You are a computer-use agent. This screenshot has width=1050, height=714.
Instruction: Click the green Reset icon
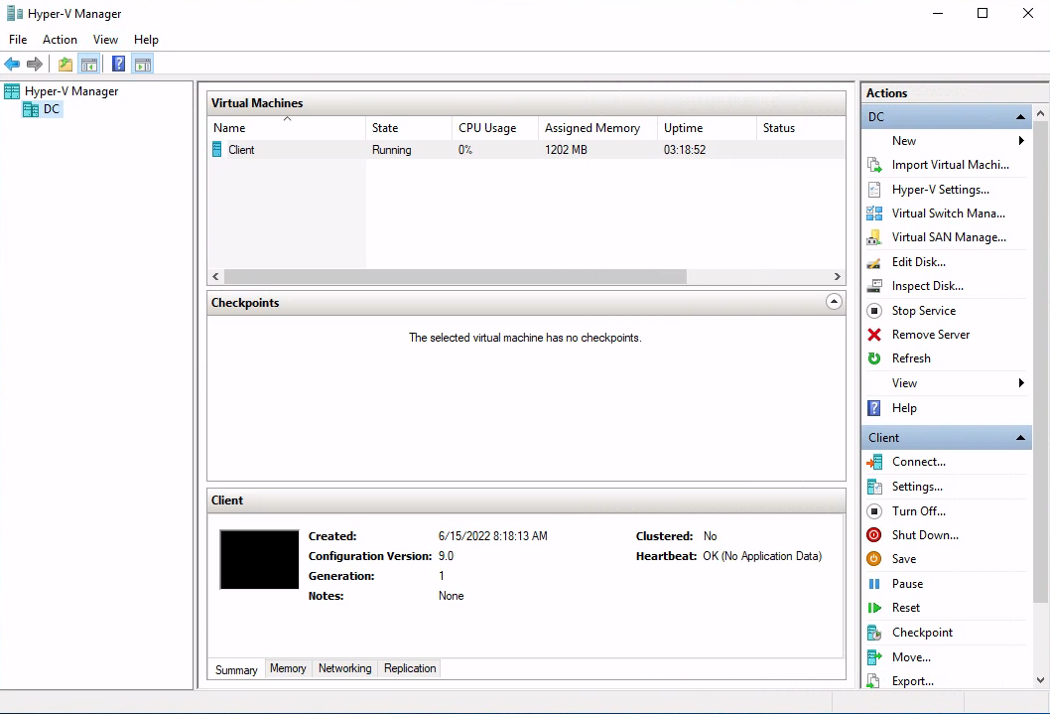(874, 608)
